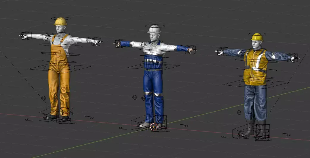310x158 pixels.
Task: Click the white hard hat on middle worker
Action: (x=154, y=29)
